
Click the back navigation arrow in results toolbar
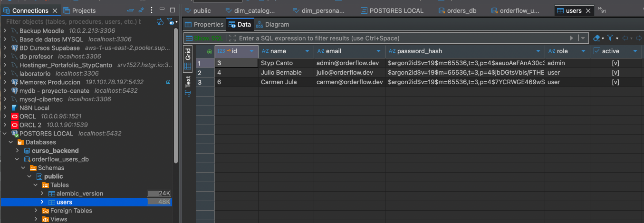625,38
